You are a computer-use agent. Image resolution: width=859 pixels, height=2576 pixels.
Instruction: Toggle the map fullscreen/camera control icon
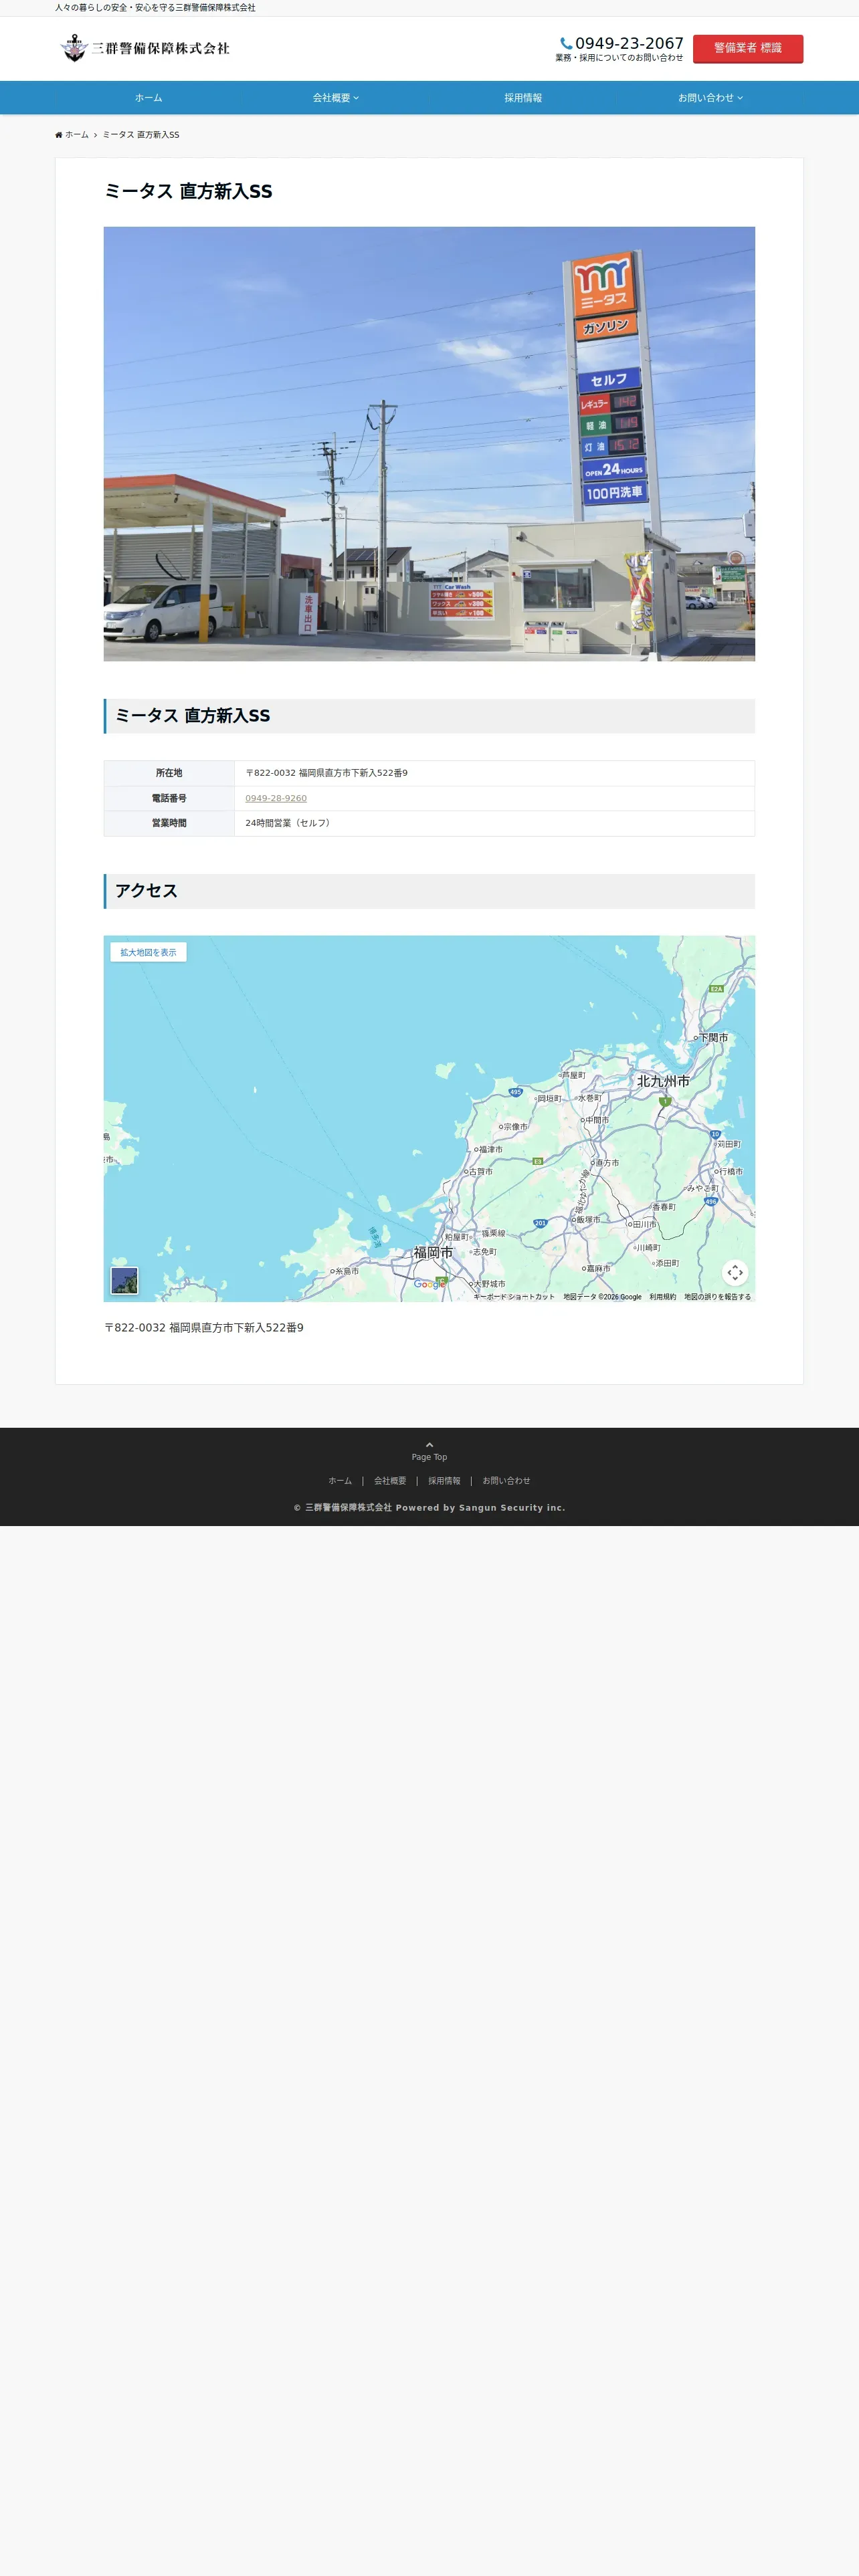[x=735, y=1272]
